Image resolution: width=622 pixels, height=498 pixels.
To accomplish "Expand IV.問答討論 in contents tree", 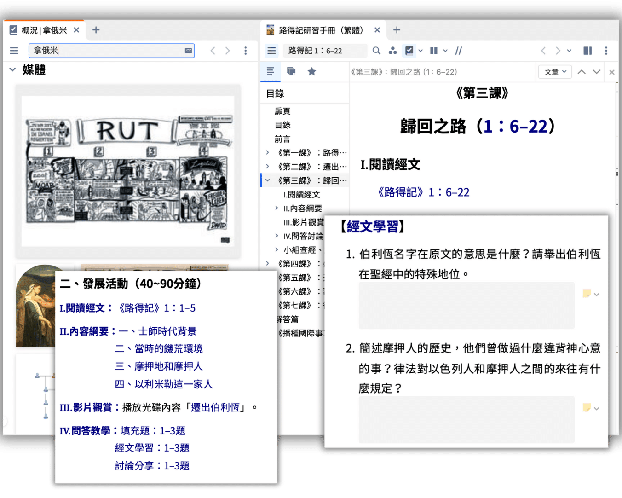I will 276,236.
